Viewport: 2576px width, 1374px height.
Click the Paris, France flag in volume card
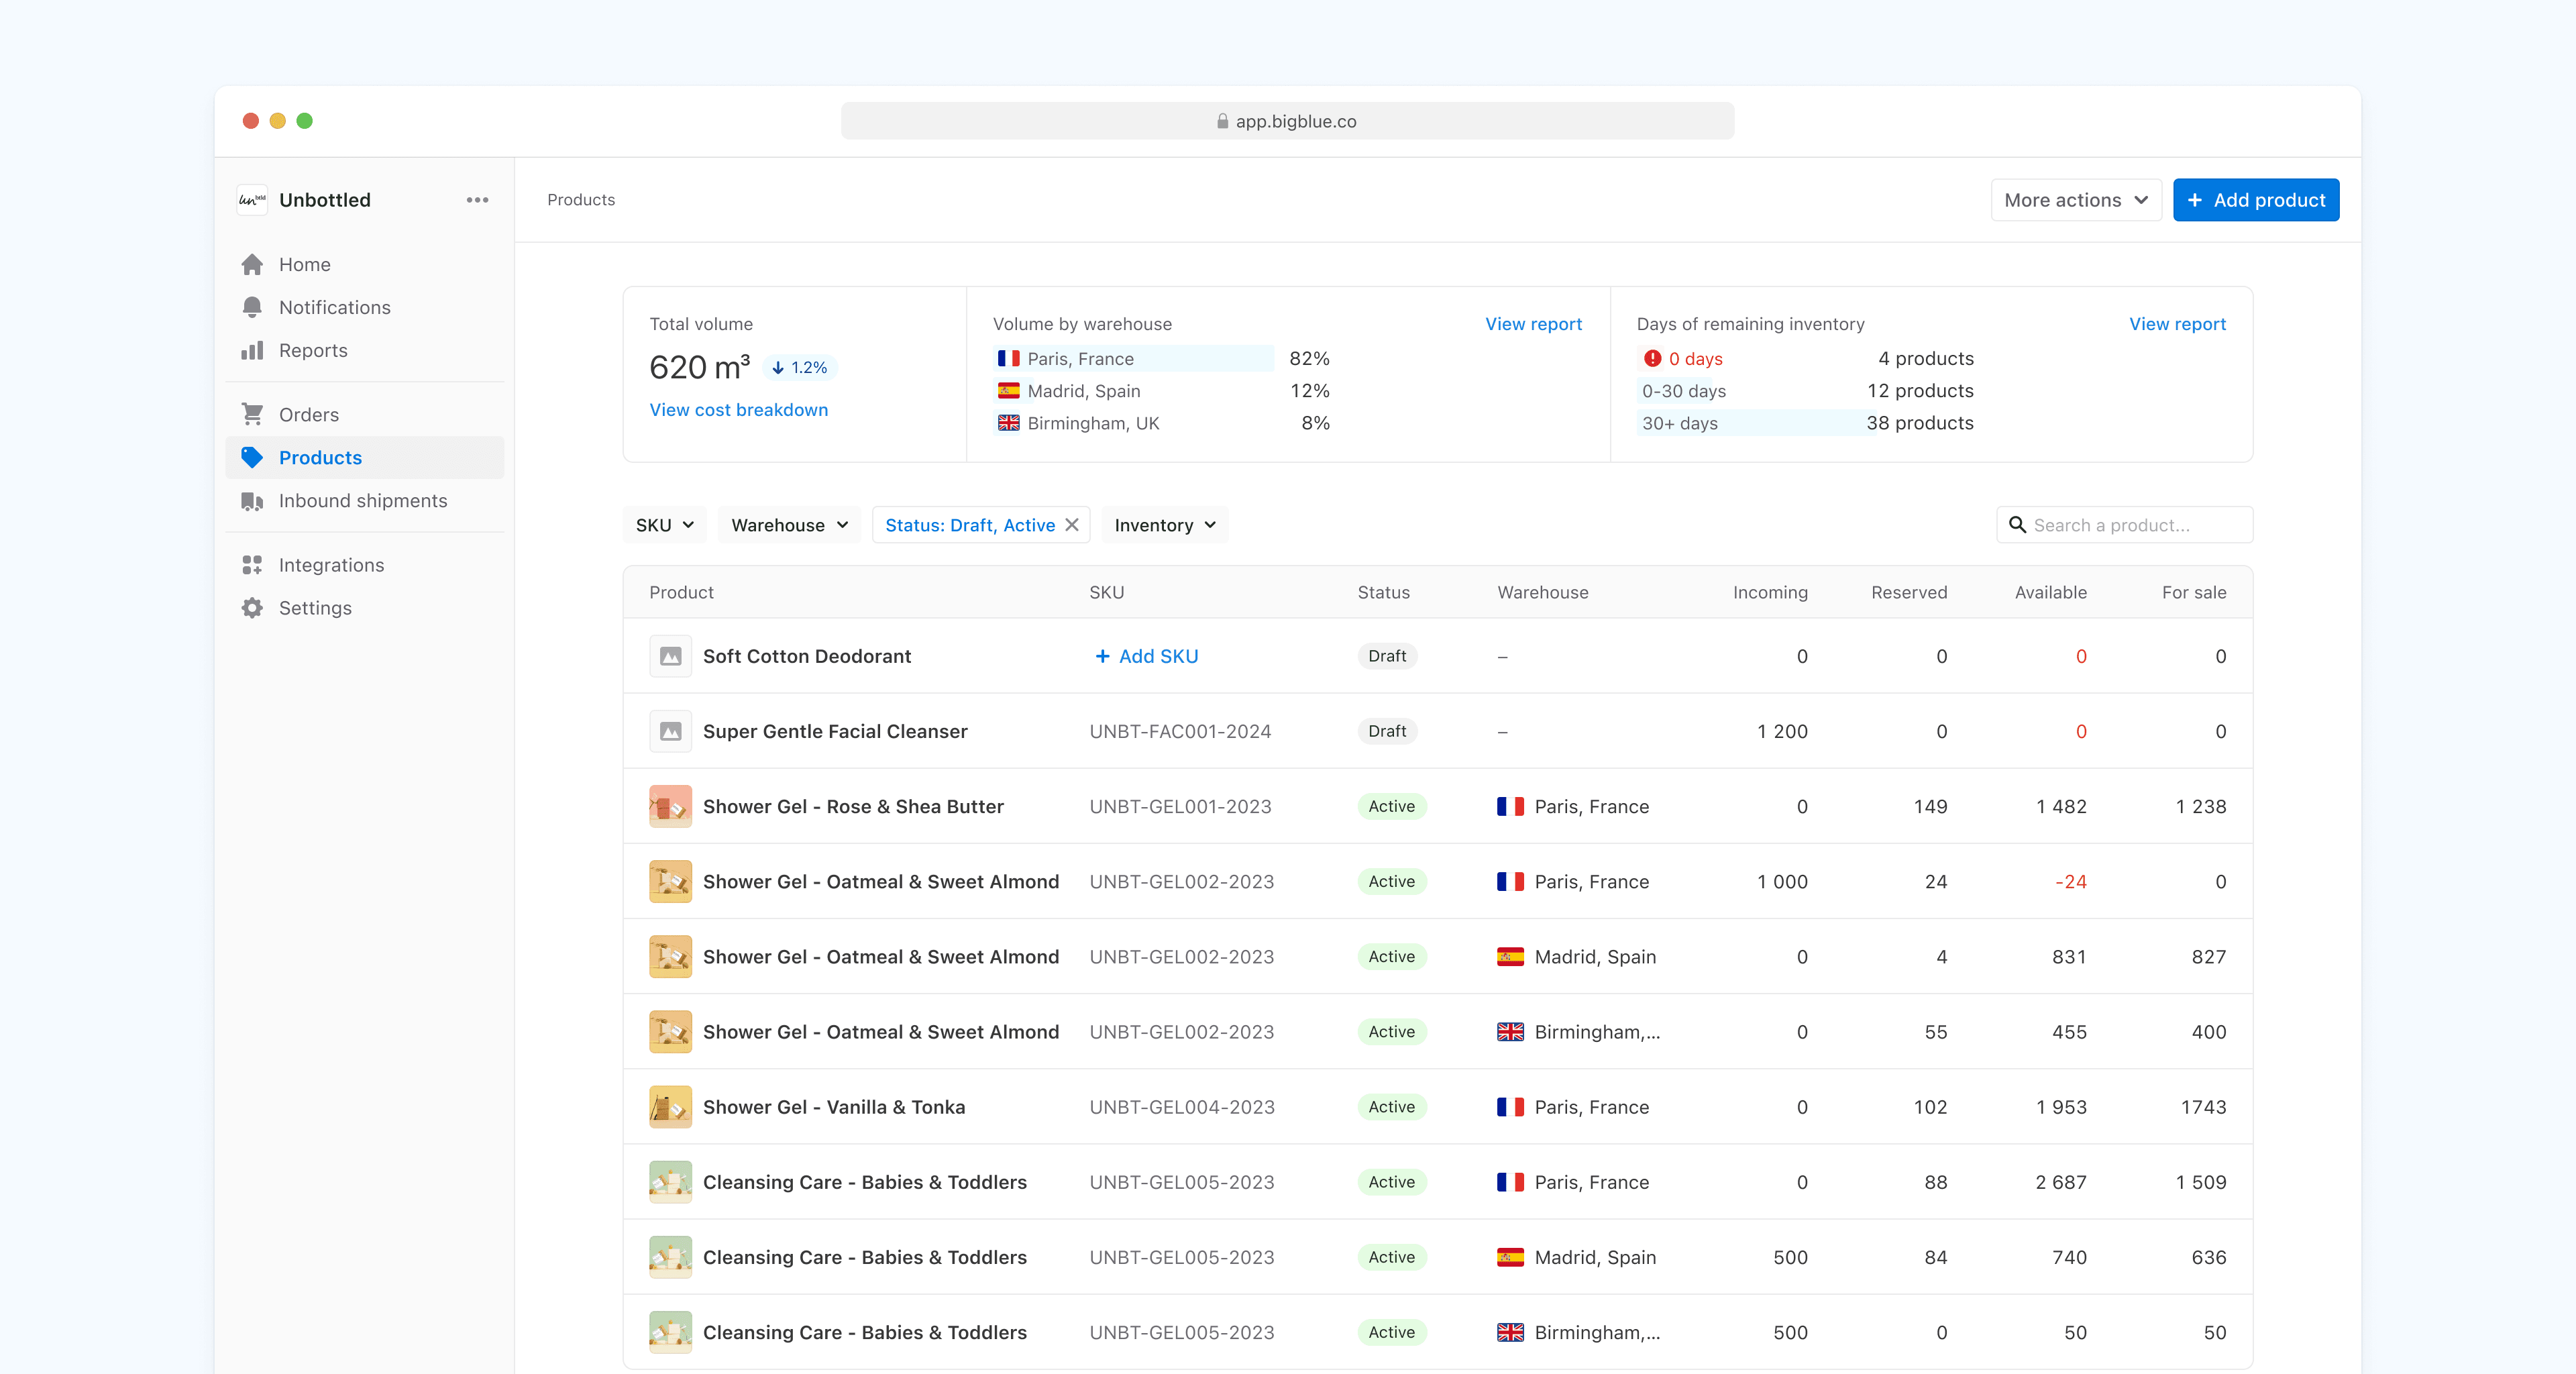[x=1008, y=358]
